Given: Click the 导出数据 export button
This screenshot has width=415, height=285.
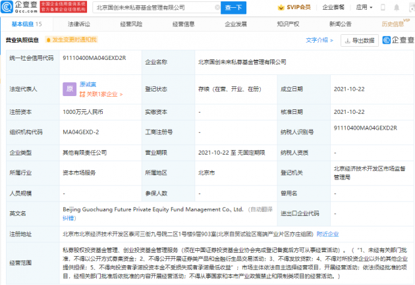Looking at the screenshot, I should [358, 40].
